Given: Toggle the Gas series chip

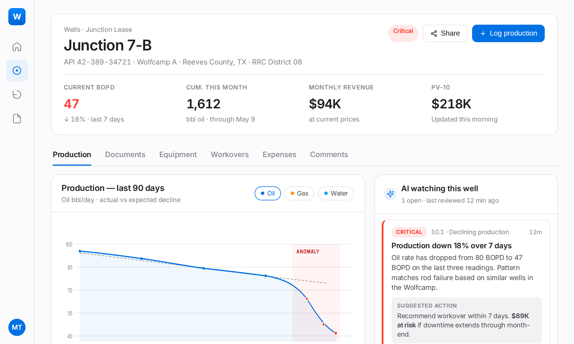Looking at the screenshot, I should (x=299, y=193).
